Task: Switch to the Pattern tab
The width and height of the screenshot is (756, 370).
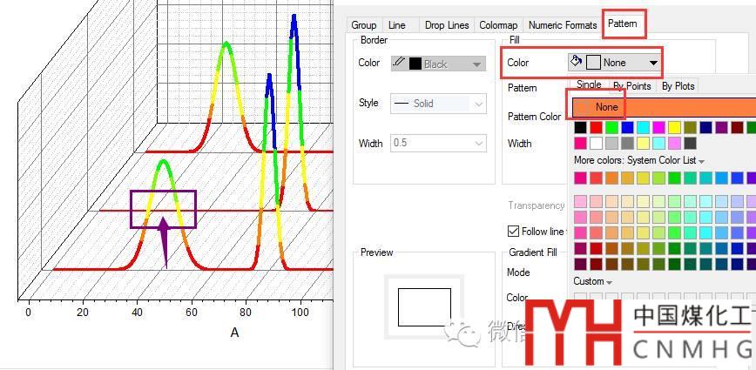Action: 623,24
